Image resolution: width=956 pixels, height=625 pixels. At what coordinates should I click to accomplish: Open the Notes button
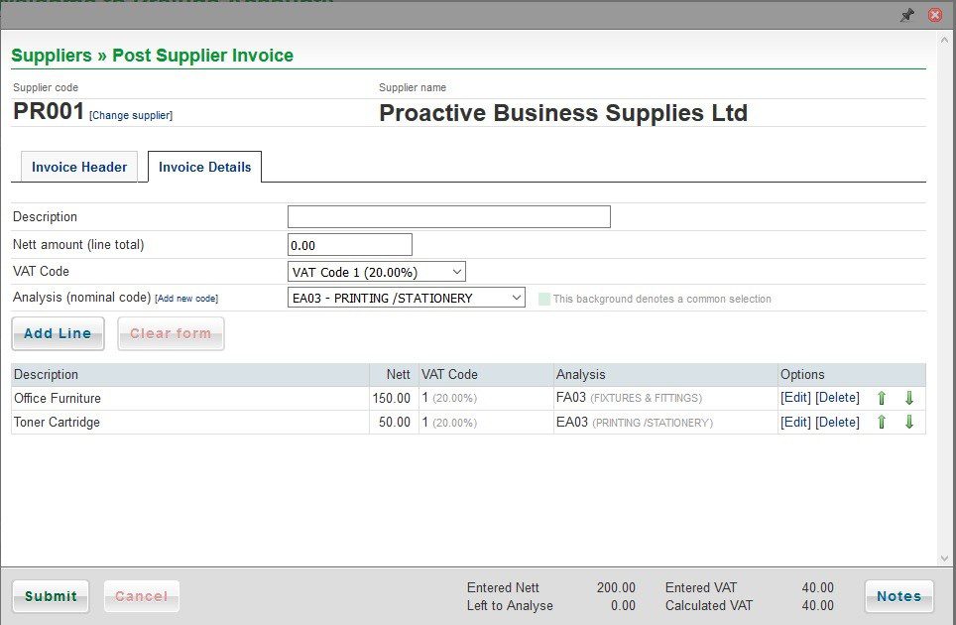pos(899,596)
